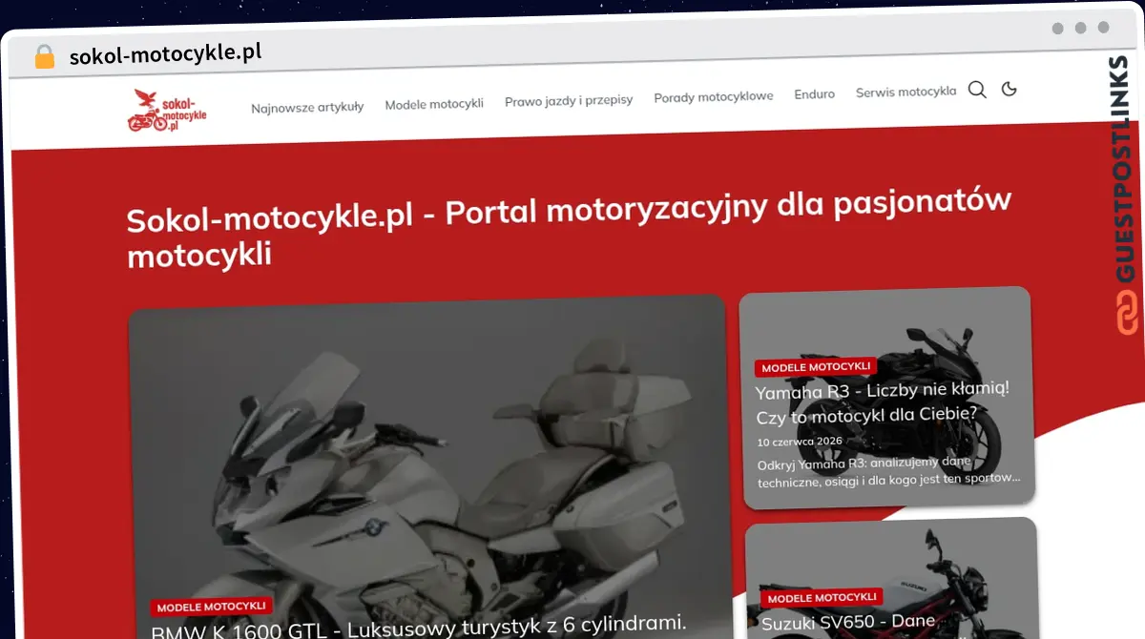Click the sokol-motocykle.pl eagle logo
The width and height of the screenshot is (1145, 639).
tap(167, 111)
